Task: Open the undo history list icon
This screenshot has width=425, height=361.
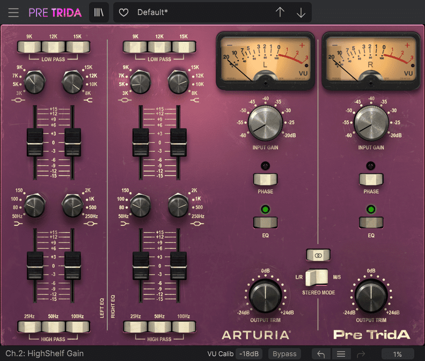Action: 341,354
